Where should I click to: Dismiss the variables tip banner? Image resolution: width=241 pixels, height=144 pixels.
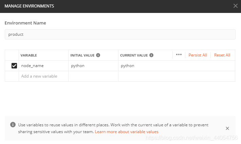click(227, 128)
